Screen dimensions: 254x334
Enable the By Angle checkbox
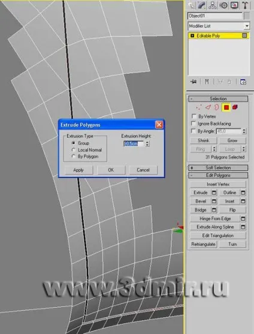(193, 131)
